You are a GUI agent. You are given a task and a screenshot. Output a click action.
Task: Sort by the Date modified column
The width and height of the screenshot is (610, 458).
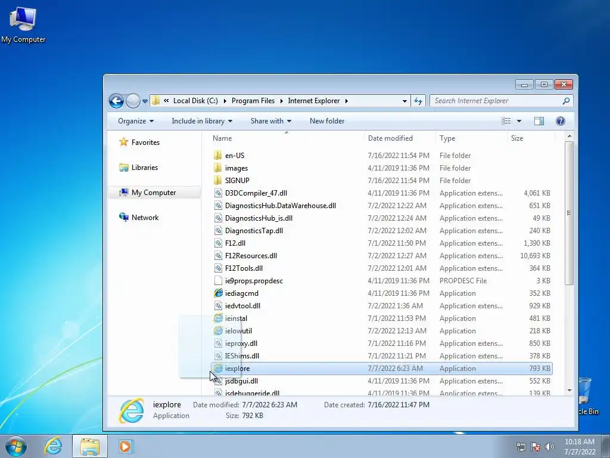pos(390,138)
